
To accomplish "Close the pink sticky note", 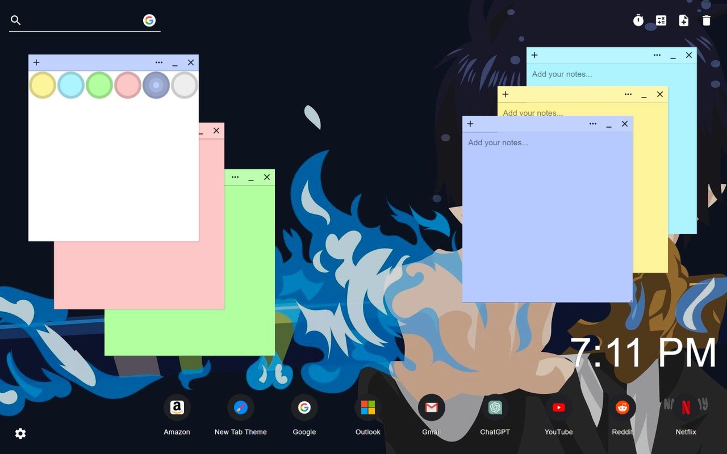I will (216, 131).
